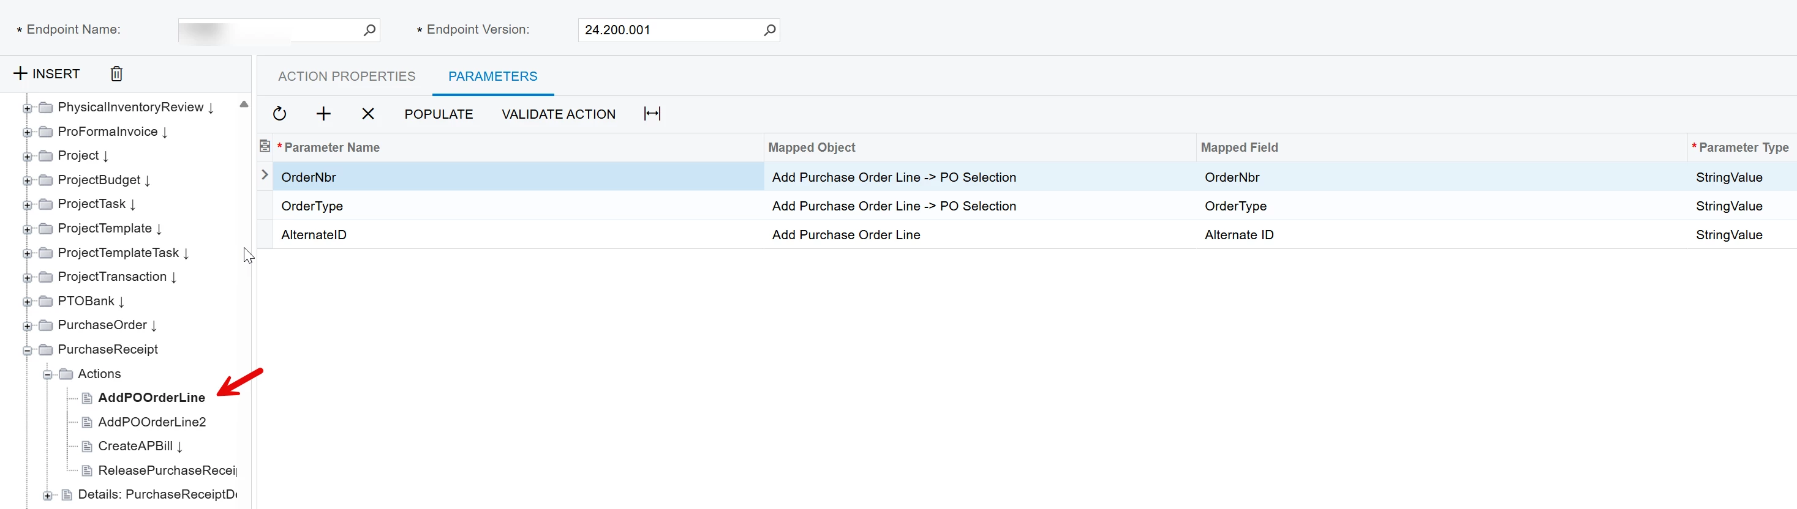Expand the ProjectTransaction node
This screenshot has width=1797, height=509.
point(27,278)
